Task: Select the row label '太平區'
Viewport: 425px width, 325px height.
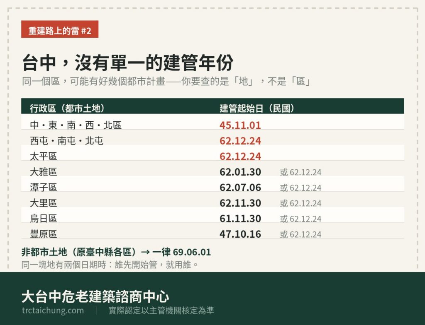Action: coord(43,156)
